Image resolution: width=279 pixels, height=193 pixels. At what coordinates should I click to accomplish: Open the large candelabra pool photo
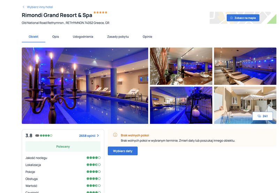[85, 86]
